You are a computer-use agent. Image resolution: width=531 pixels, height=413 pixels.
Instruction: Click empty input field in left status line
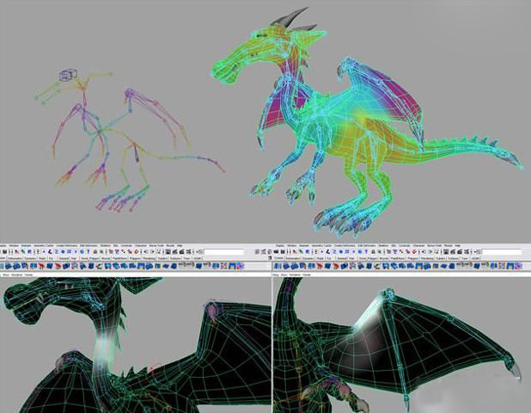coord(224,252)
